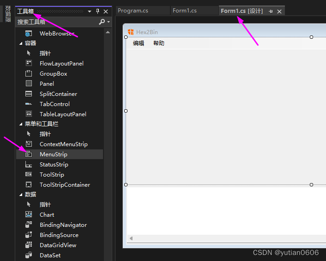Viewport: 326px width, 261px height.
Task: Click the 搜索工具箱 search field
Action: [57, 22]
